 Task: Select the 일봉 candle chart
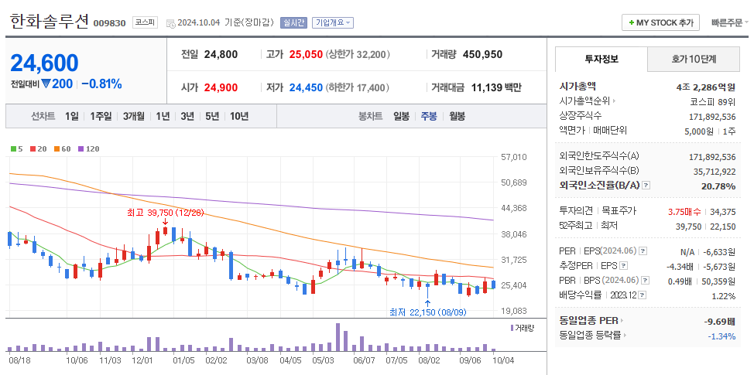[x=401, y=116]
